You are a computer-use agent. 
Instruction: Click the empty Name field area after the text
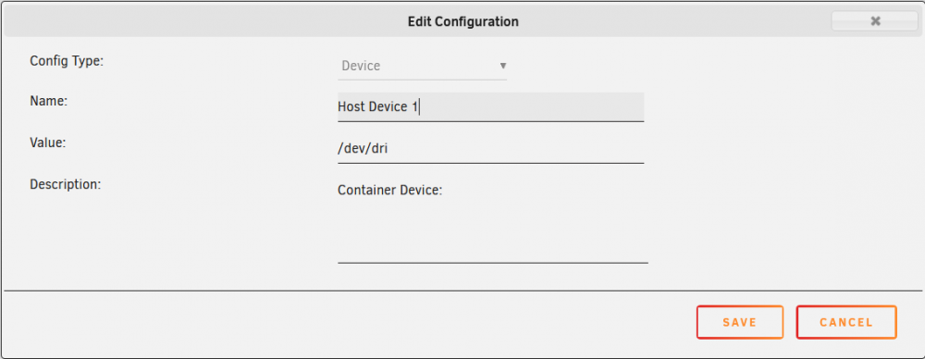pos(531,107)
